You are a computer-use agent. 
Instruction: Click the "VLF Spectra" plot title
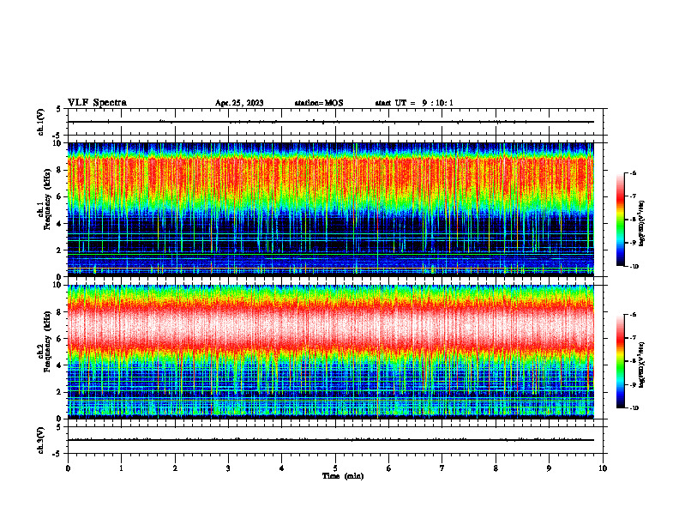click(x=97, y=103)
